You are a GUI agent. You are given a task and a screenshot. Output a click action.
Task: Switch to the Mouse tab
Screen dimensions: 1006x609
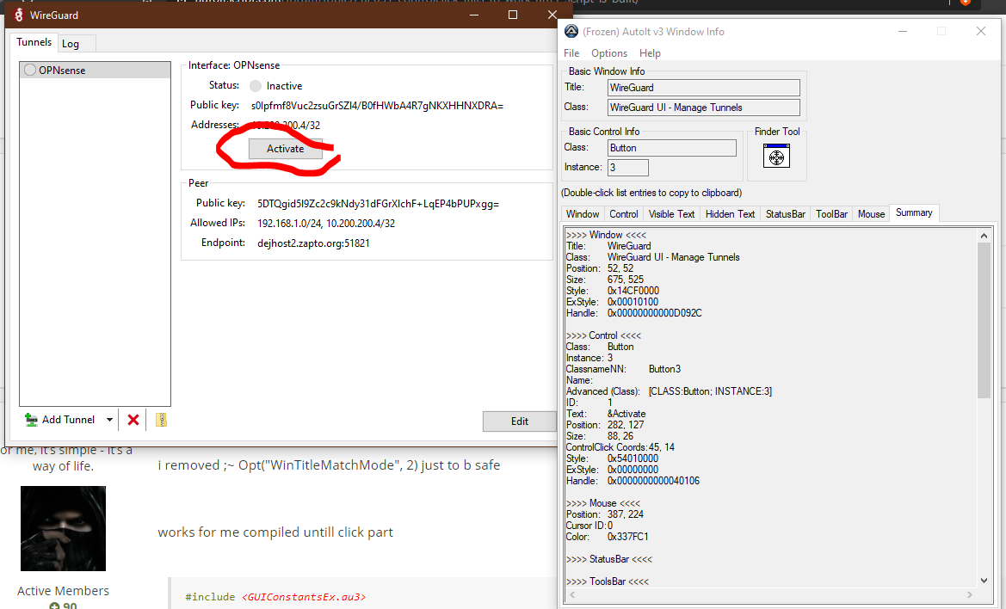point(871,214)
